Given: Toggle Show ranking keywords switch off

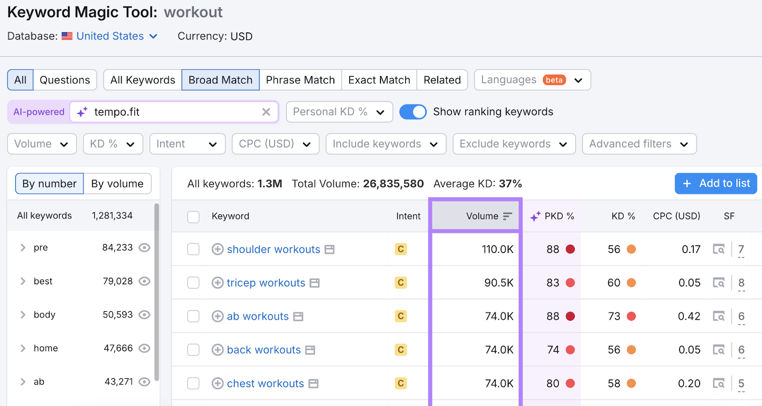Looking at the screenshot, I should pyautogui.click(x=412, y=112).
